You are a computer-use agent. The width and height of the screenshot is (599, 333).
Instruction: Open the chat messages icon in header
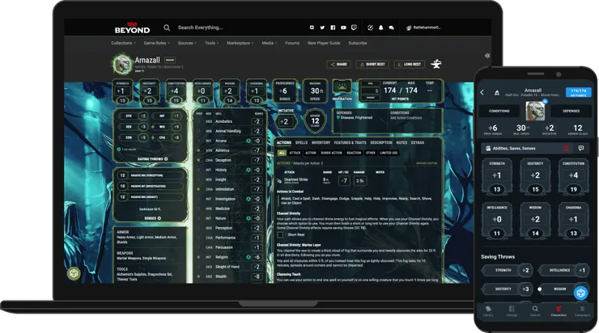(391, 27)
